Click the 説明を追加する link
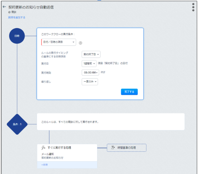 (17, 17)
